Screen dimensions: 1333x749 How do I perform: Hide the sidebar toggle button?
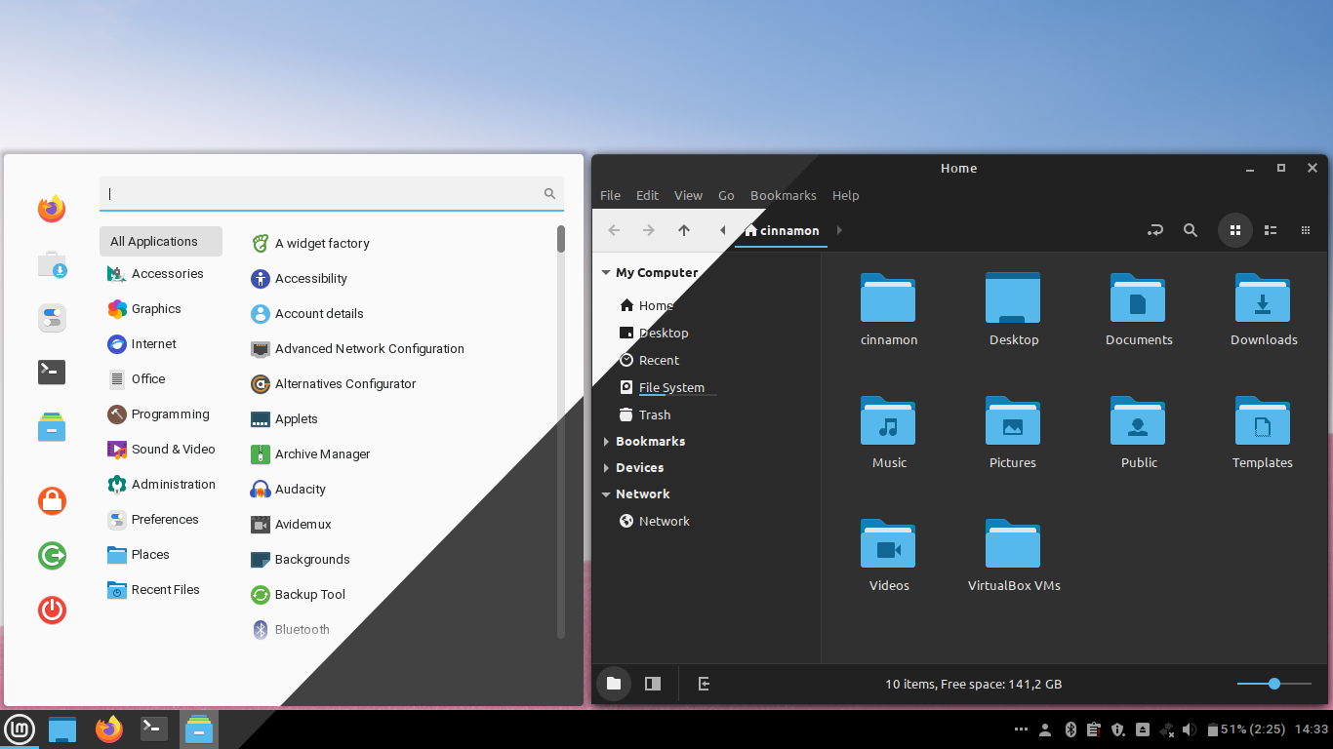[x=704, y=684]
